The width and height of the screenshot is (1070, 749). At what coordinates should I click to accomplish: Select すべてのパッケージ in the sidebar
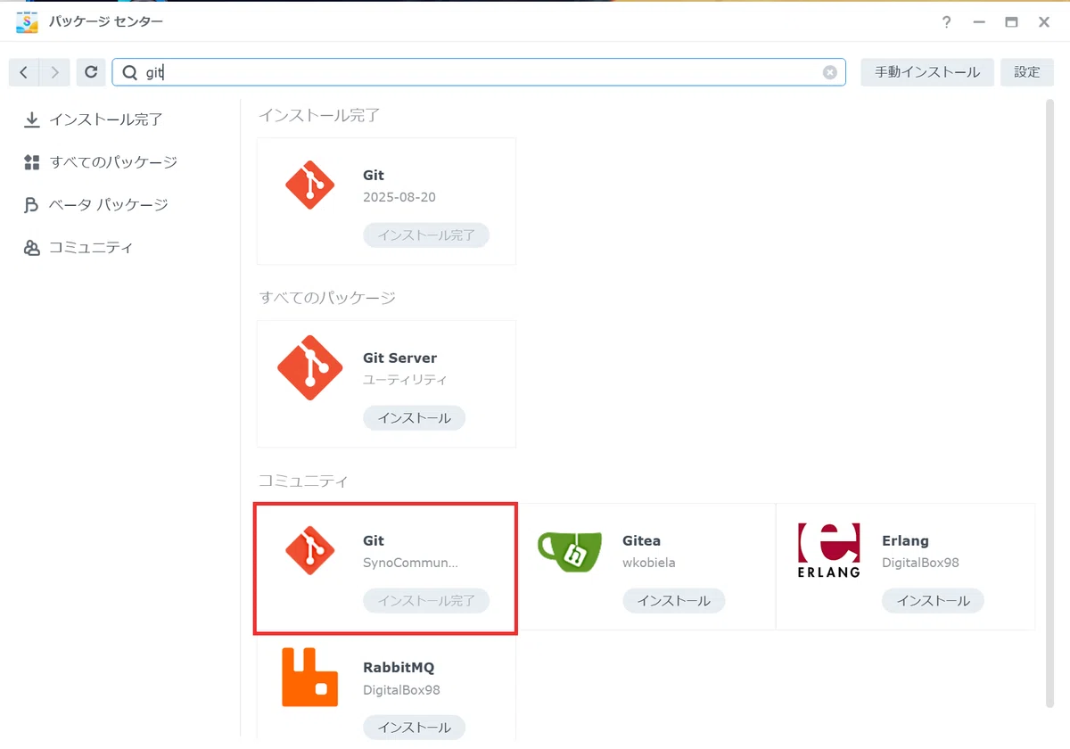101,162
